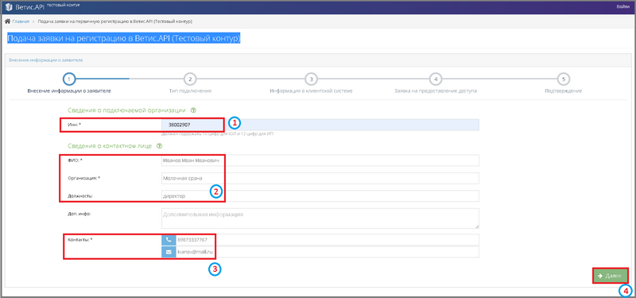Select step 4 circle Заявка на предоставление доступа
Screen dimensions: 636x298
[435, 79]
